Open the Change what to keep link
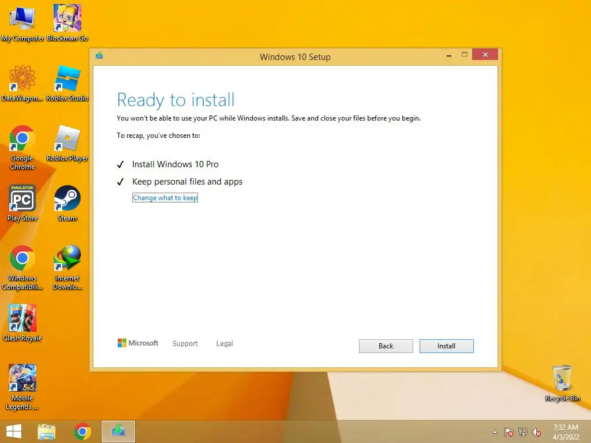This screenshot has height=443, width=591. tap(165, 198)
